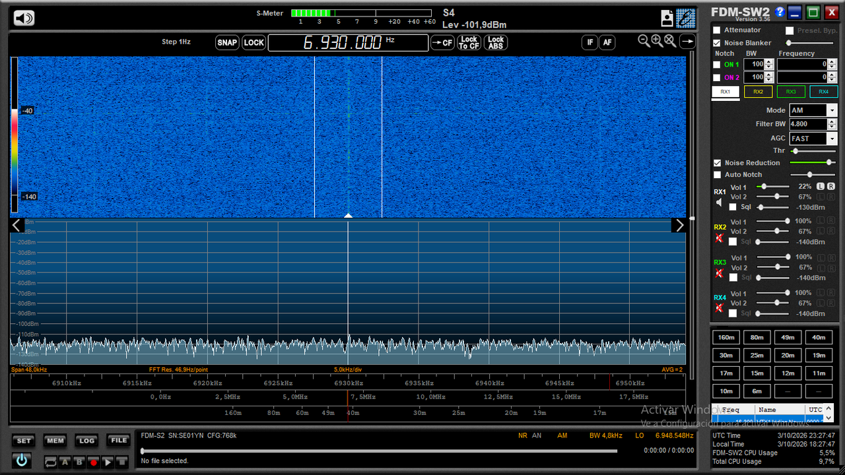Screen dimensions: 845x475
Task: Adjust the RX1 Vol 1 slider
Action: pos(772,187)
